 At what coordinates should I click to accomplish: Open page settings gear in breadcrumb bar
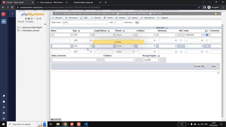click(220, 13)
